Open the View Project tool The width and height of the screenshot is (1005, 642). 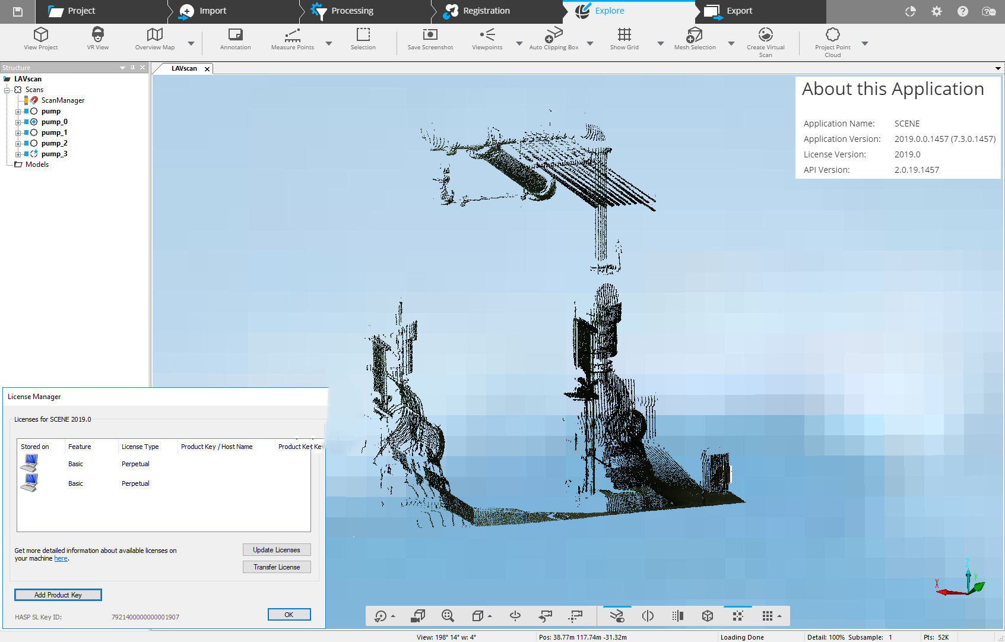pyautogui.click(x=41, y=39)
